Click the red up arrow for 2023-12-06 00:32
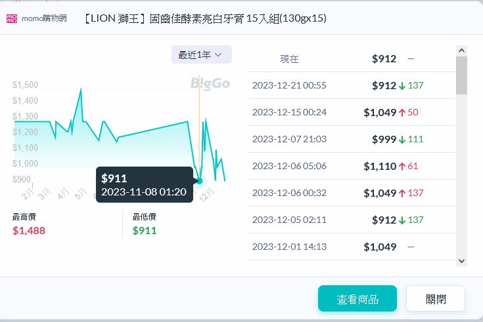 402,193
